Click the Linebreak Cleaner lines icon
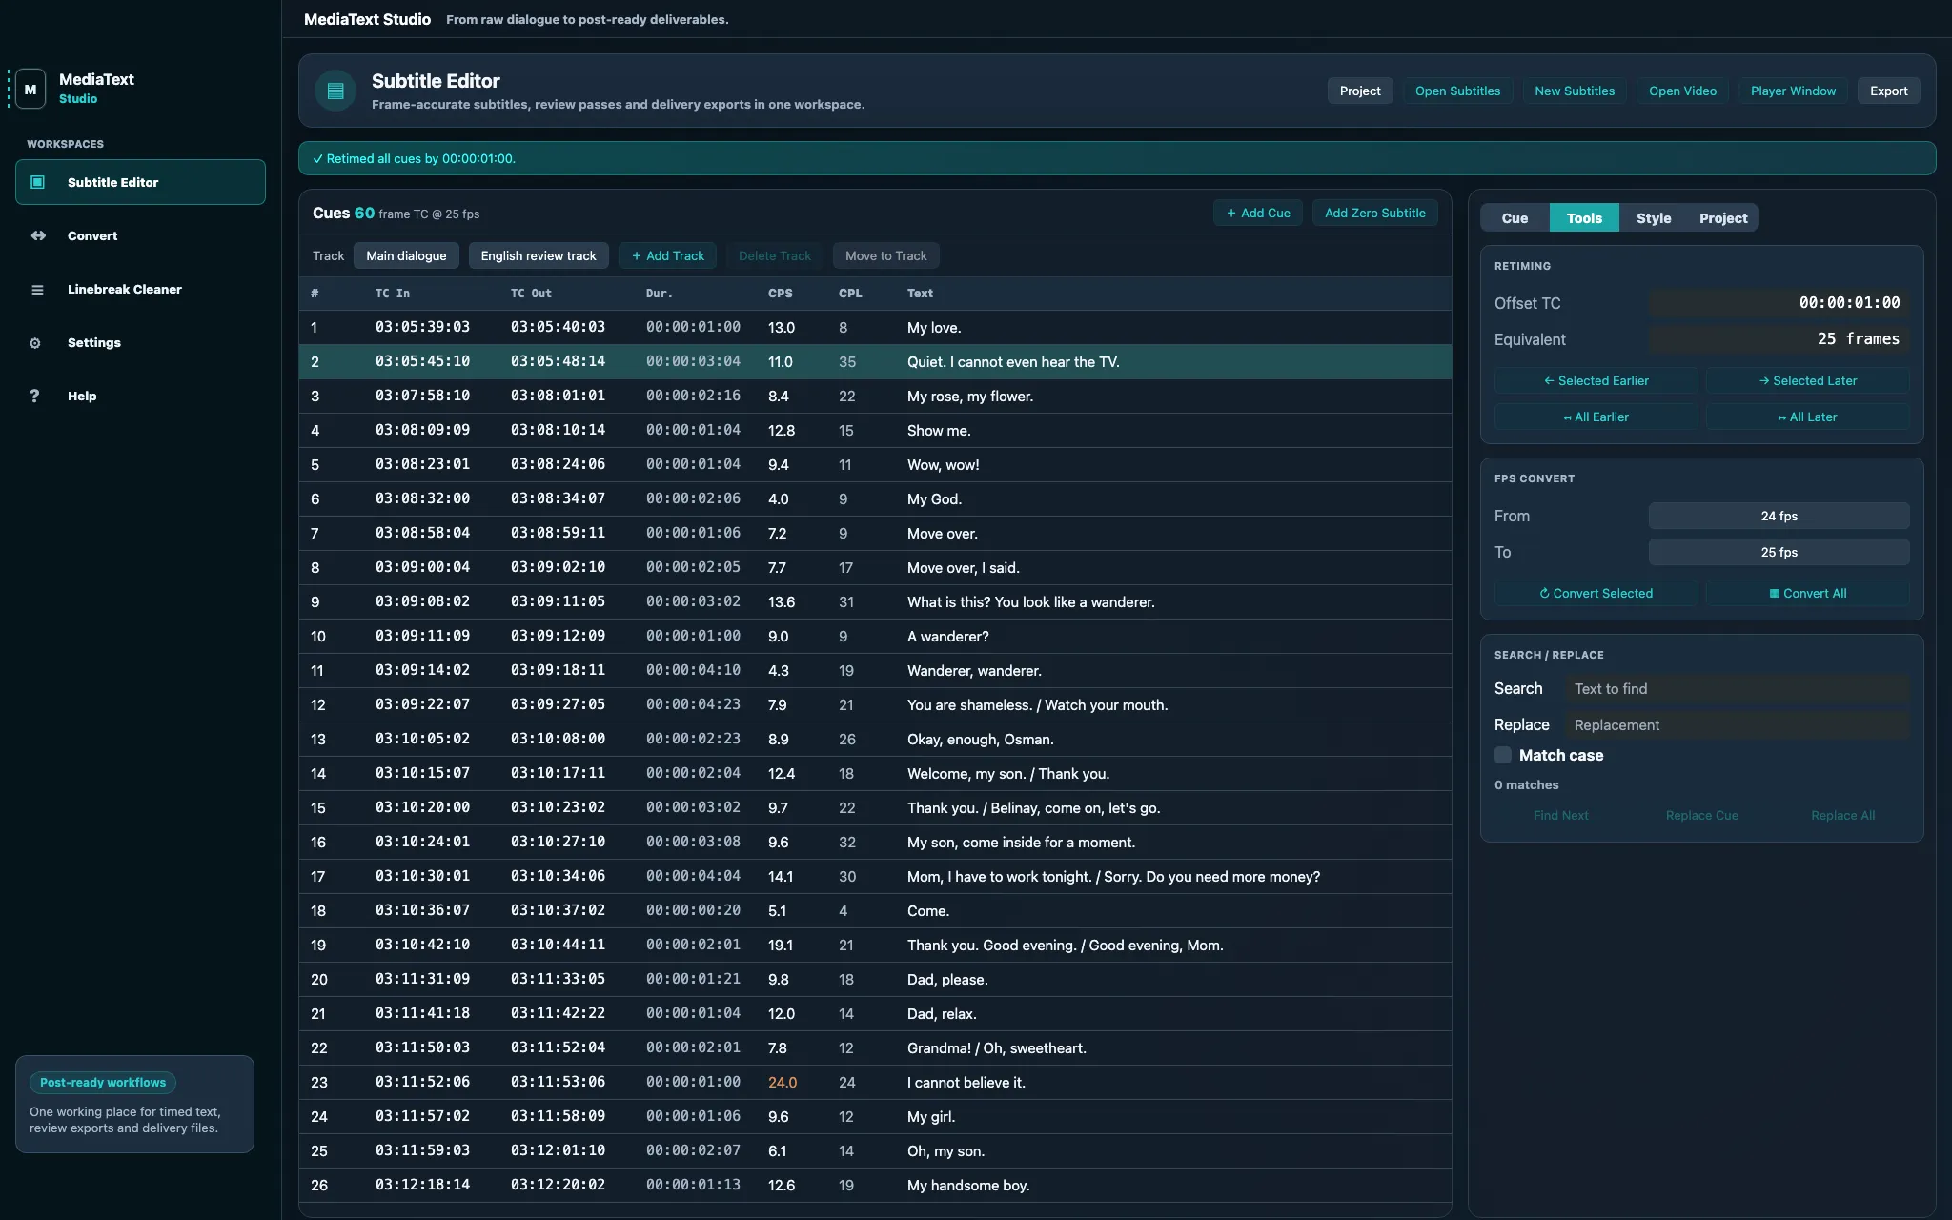Screen dimensions: 1952x1220 click(x=38, y=289)
